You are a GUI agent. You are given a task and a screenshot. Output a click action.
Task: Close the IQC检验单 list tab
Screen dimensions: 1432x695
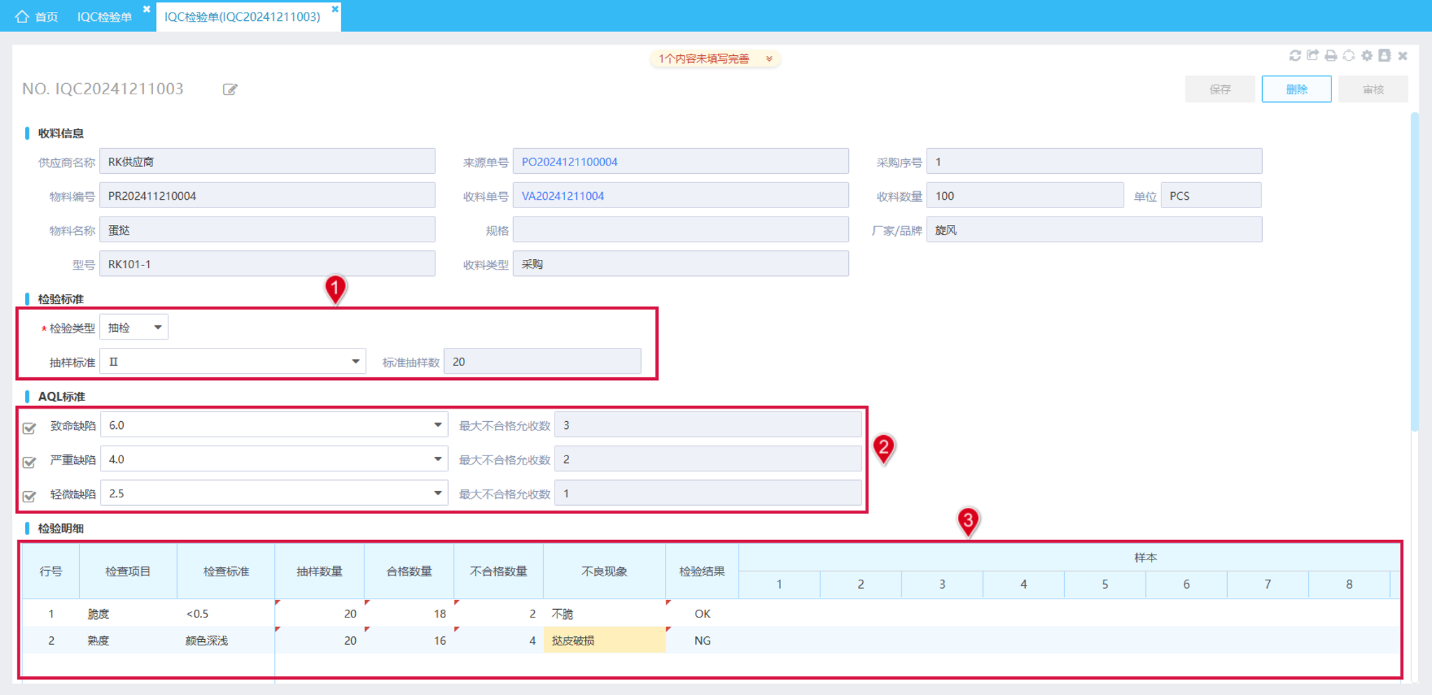(x=147, y=8)
